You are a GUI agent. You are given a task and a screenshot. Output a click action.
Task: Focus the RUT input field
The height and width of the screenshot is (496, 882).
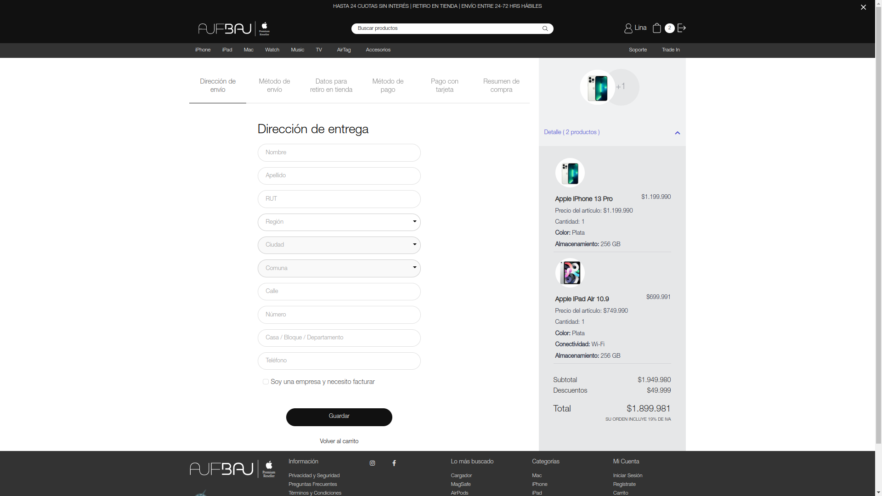pyautogui.click(x=339, y=199)
